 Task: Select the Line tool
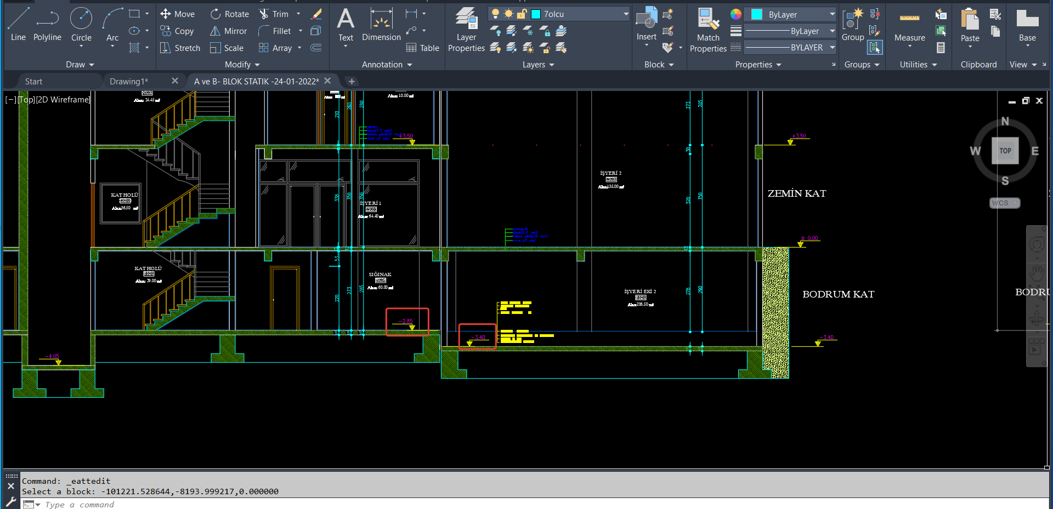tap(18, 25)
